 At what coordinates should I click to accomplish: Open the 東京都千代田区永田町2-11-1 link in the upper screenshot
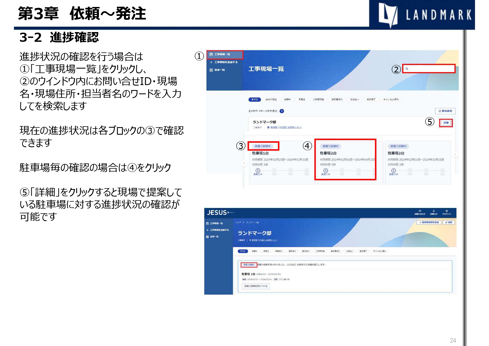click(x=286, y=127)
